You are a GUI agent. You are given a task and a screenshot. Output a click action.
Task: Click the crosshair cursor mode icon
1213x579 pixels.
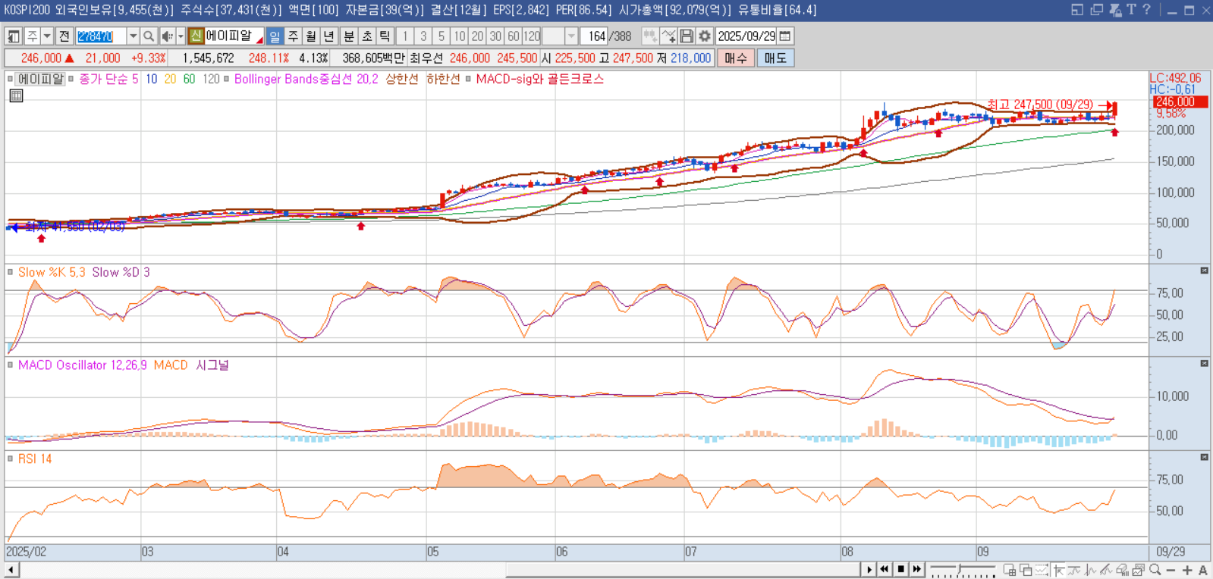tap(1058, 570)
